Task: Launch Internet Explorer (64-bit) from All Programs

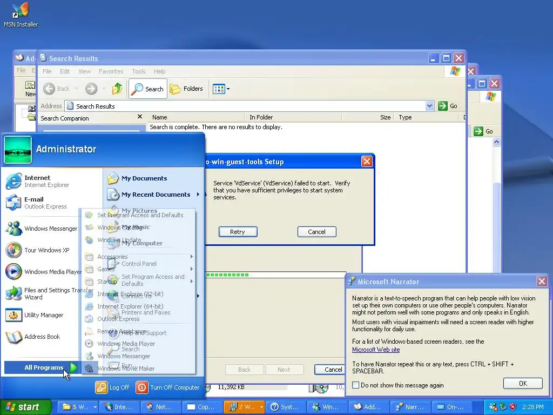Action: (x=139, y=306)
